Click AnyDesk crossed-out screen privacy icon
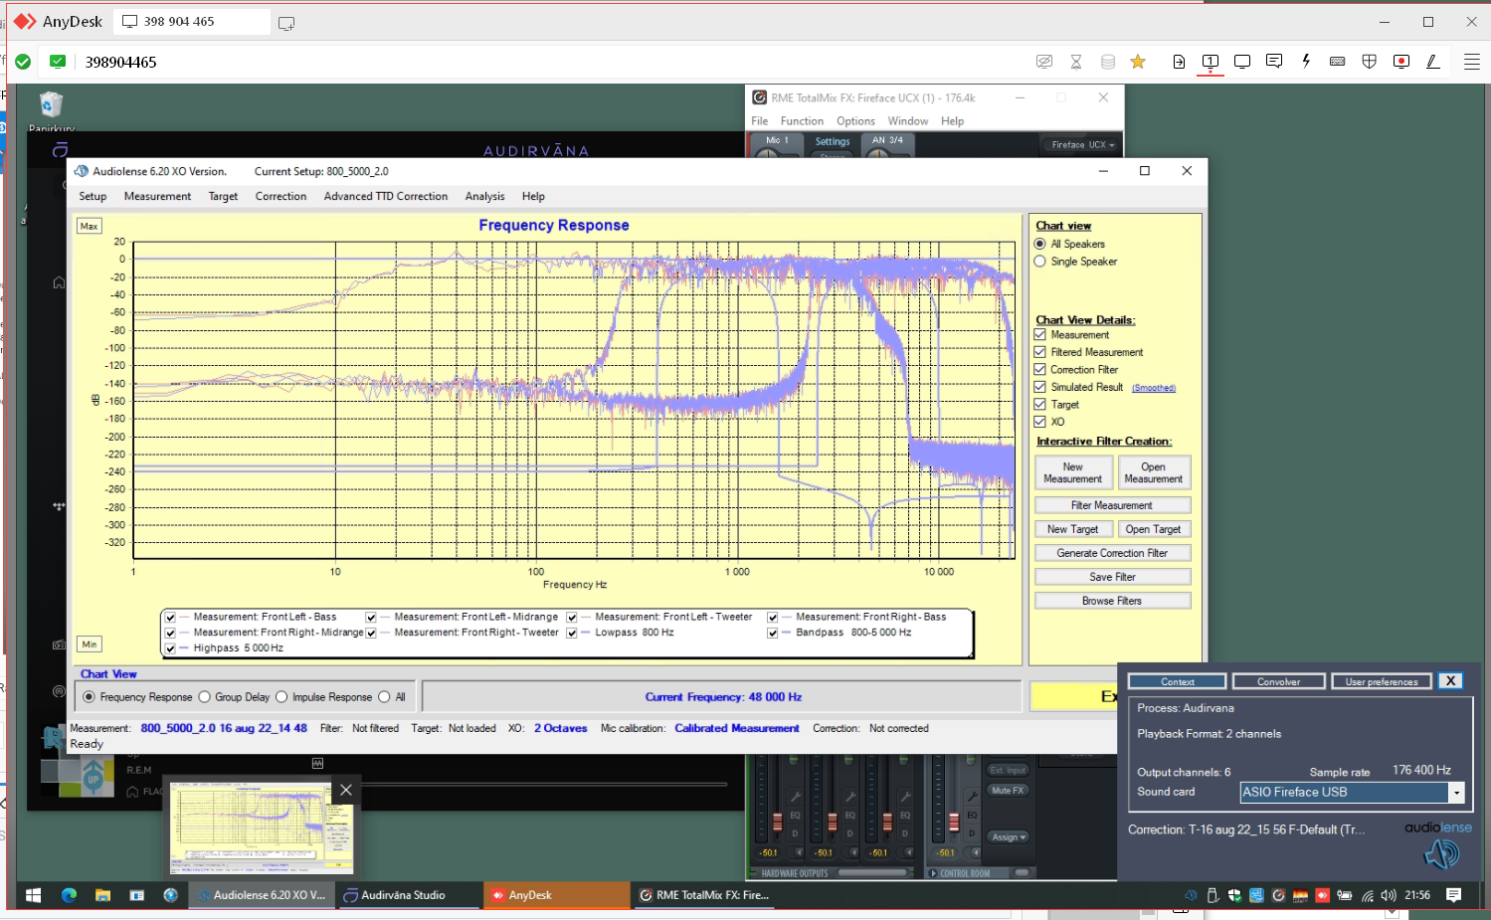The height and width of the screenshot is (920, 1491). [1044, 62]
